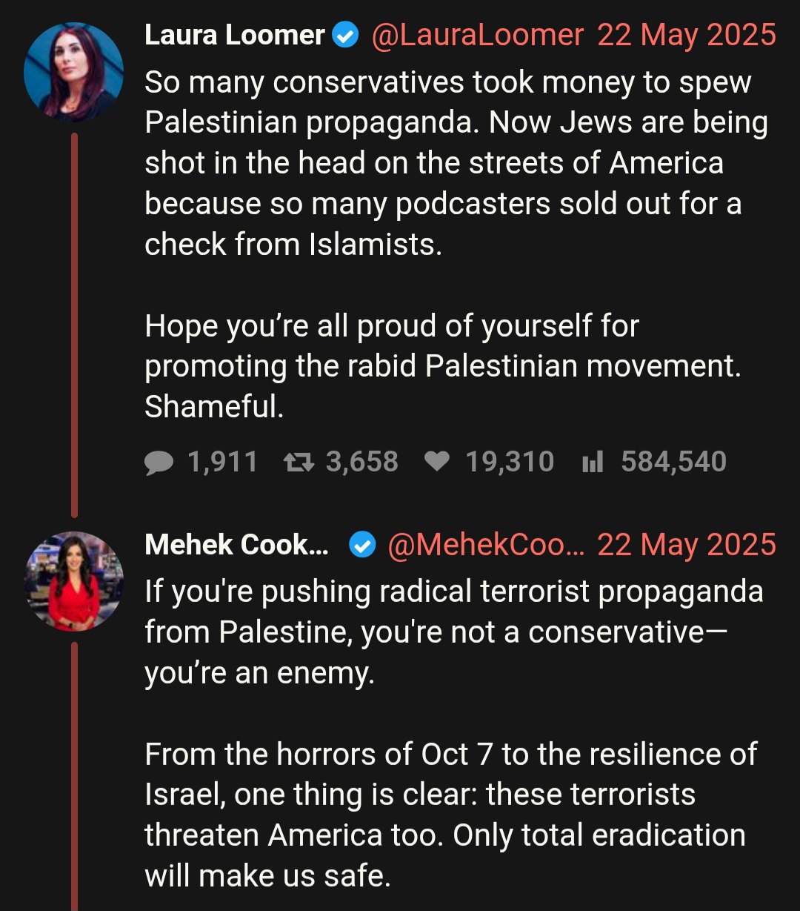Screen dimensions: 800x911
Task: Open Mehek Cooke's profile avatar
Action: point(73,582)
